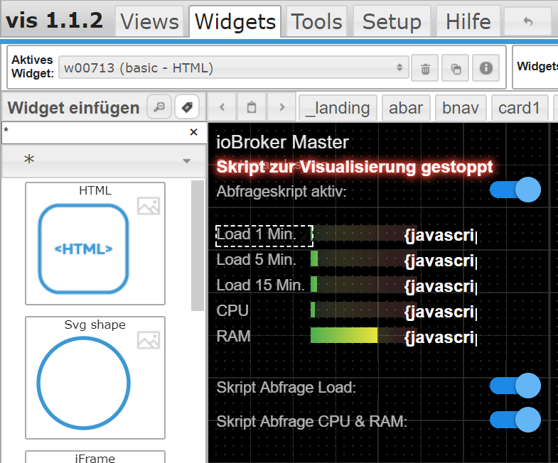Open the abar view tab

pos(406,108)
